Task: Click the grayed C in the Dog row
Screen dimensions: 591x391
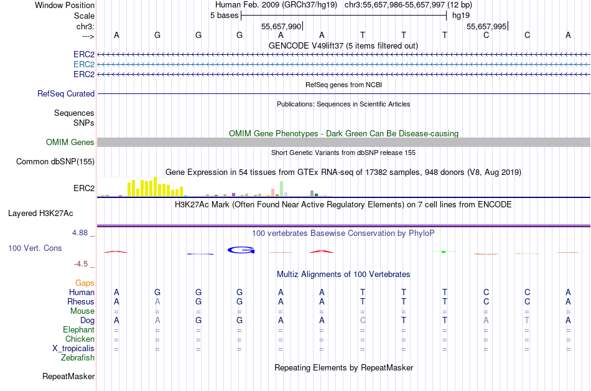Action: [363, 321]
